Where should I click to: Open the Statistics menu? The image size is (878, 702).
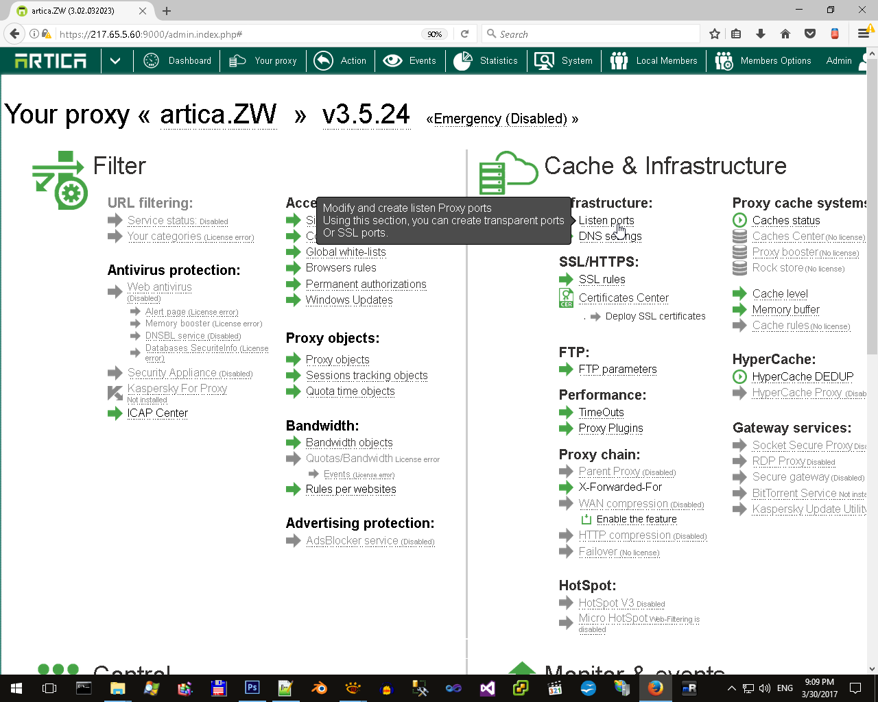499,61
